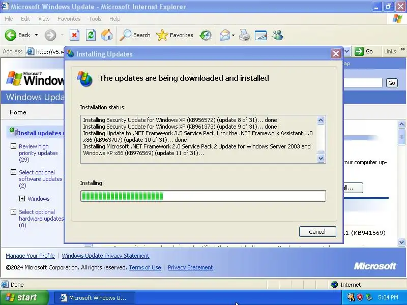
Task: Open the Edit menu
Action: click(25, 19)
